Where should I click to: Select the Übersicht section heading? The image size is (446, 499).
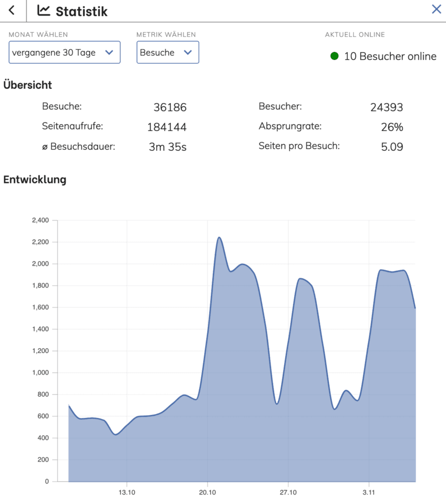point(27,85)
